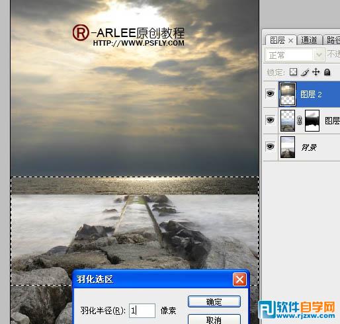
Task: Click the 图层 2 layer name
Action: tap(311, 95)
